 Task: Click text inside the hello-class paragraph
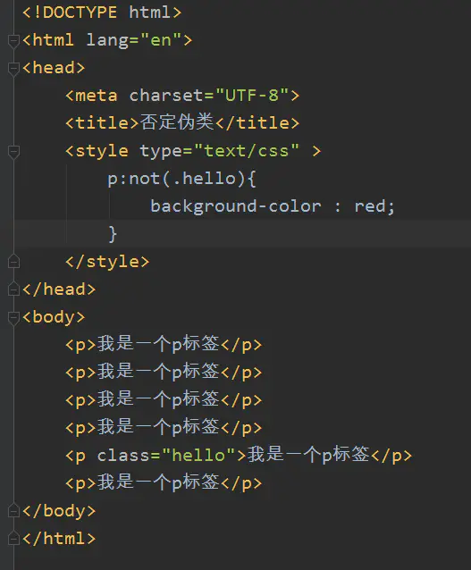pos(308,455)
